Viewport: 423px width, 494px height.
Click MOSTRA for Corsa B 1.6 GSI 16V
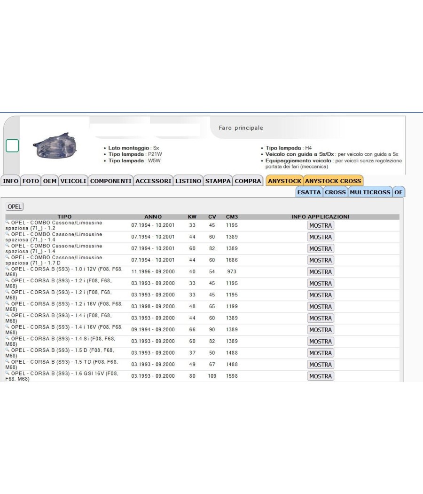(x=321, y=376)
